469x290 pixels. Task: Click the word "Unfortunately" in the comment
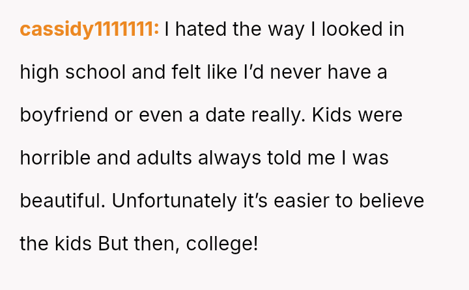click(x=173, y=201)
